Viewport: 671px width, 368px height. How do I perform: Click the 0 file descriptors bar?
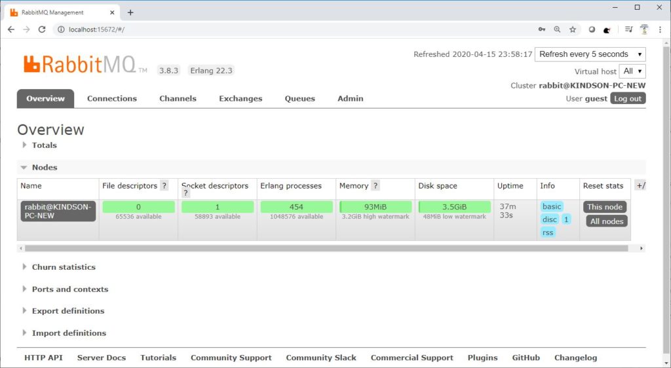[138, 207]
